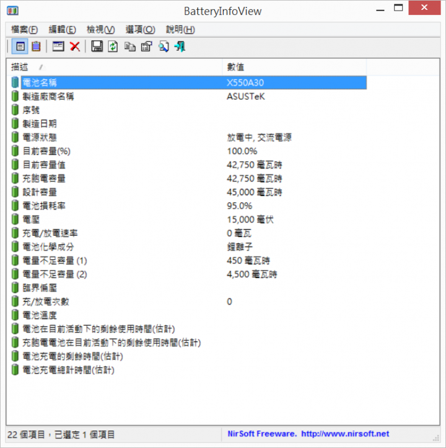Click the window resize grip in status bar
446x448 pixels.
pyautogui.click(x=436, y=437)
